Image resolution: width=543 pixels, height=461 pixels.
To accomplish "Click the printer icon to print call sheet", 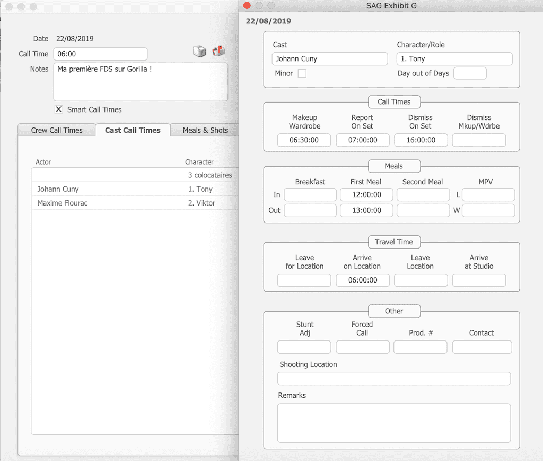I will tap(199, 51).
